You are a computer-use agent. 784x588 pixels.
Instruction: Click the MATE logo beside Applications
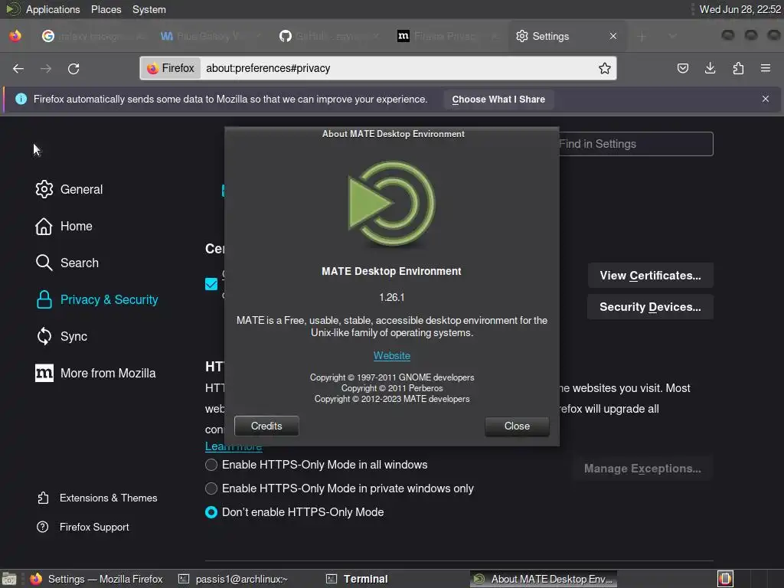(13, 9)
